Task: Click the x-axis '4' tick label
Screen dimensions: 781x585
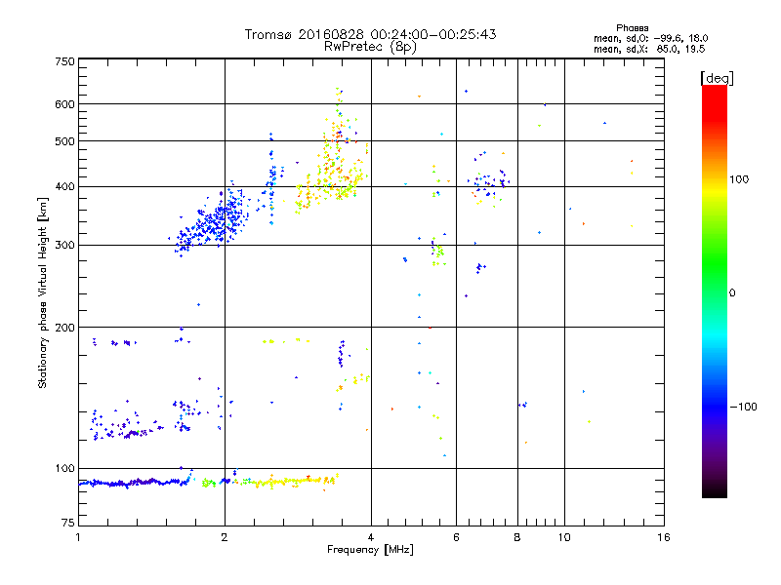Action: click(371, 537)
